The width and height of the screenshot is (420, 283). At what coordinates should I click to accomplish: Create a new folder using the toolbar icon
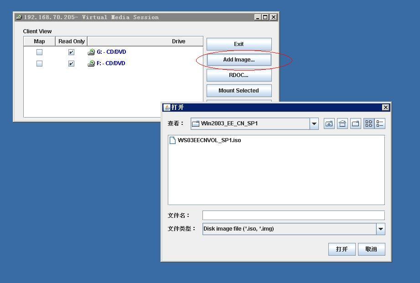355,123
